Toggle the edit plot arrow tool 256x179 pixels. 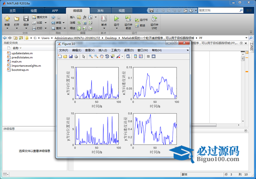(x=83, y=56)
